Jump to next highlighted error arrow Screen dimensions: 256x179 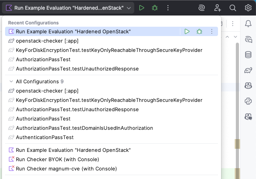235,37
